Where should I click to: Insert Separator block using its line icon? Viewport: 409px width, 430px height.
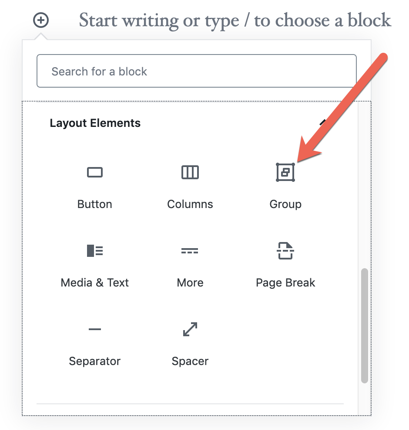(95, 329)
